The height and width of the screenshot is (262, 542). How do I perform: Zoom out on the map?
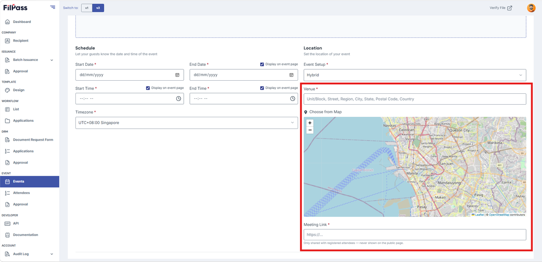[x=310, y=130]
